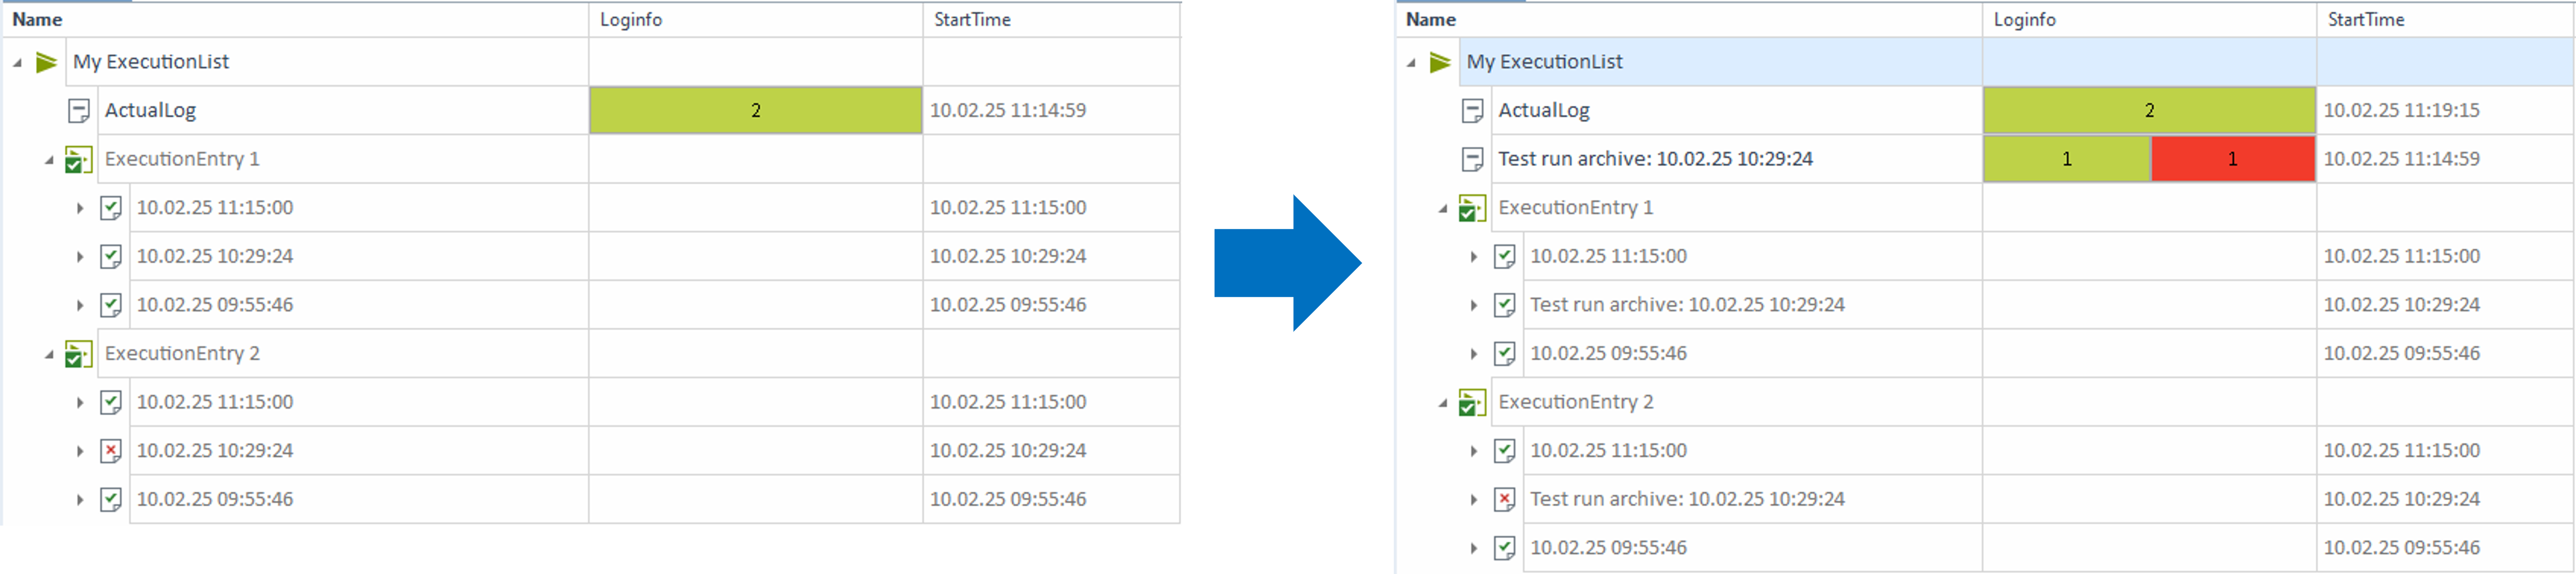The width and height of the screenshot is (2576, 574).
Task: Click the Loginfo column header in left panel
Action: [631, 19]
